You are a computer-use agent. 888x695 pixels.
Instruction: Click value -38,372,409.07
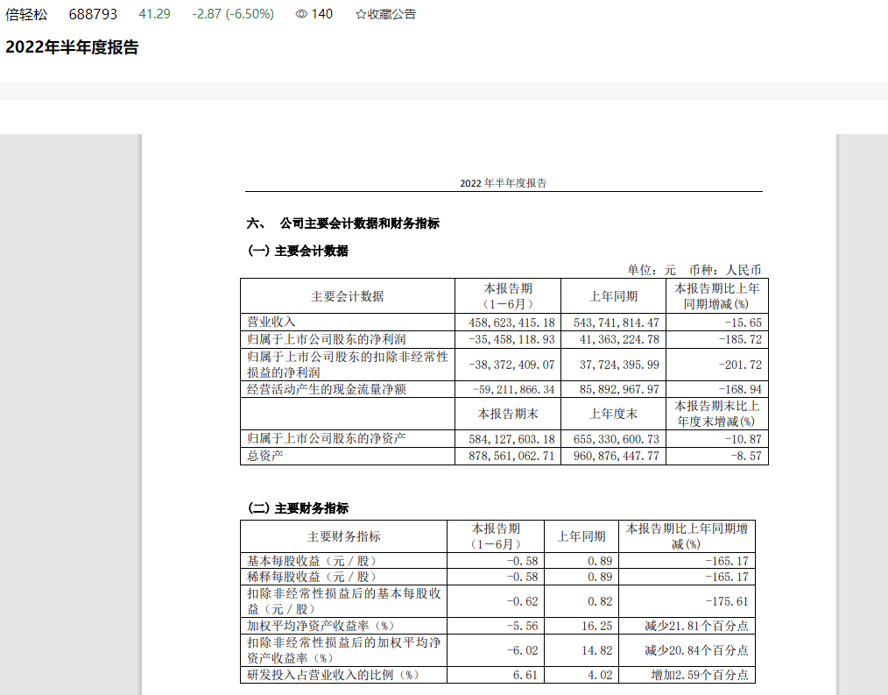coord(511,365)
